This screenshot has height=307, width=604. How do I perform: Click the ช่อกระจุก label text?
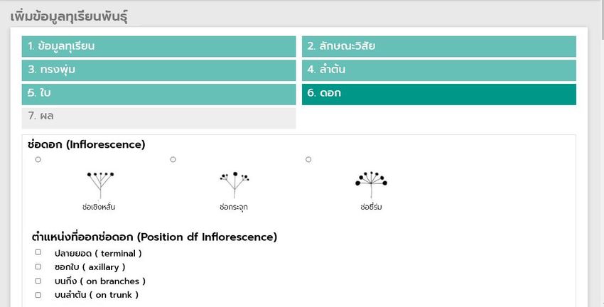234,208
